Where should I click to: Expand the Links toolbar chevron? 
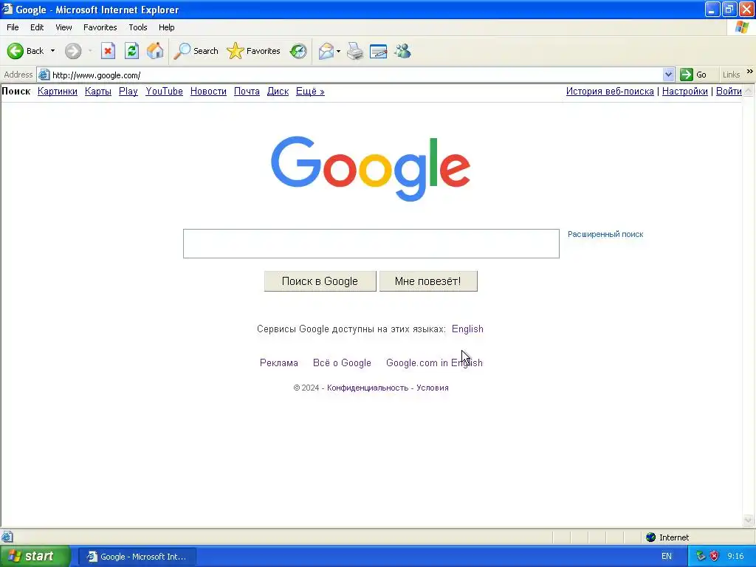click(750, 72)
